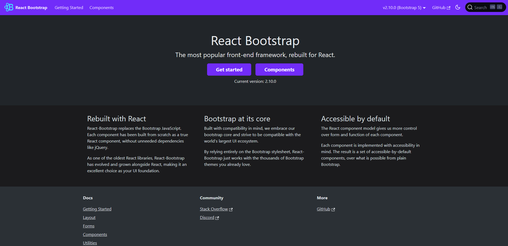Open the Forms docs link

coord(89,226)
